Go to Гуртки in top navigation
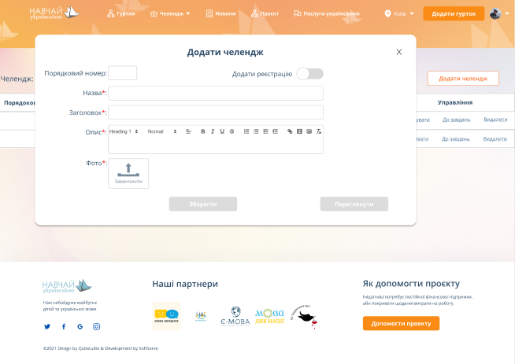The image size is (515, 364). point(121,14)
